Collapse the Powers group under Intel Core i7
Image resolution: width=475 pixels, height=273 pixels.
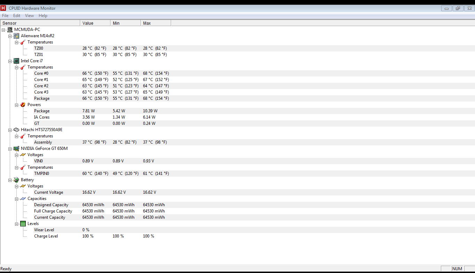coord(16,105)
